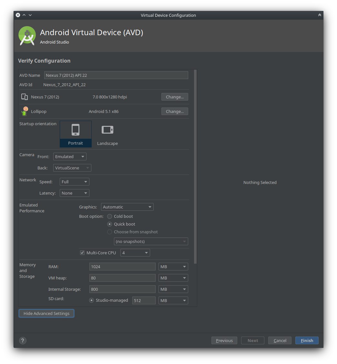Click the Lollipop Android mascot icon
The height and width of the screenshot is (364, 337).
(x=25, y=111)
